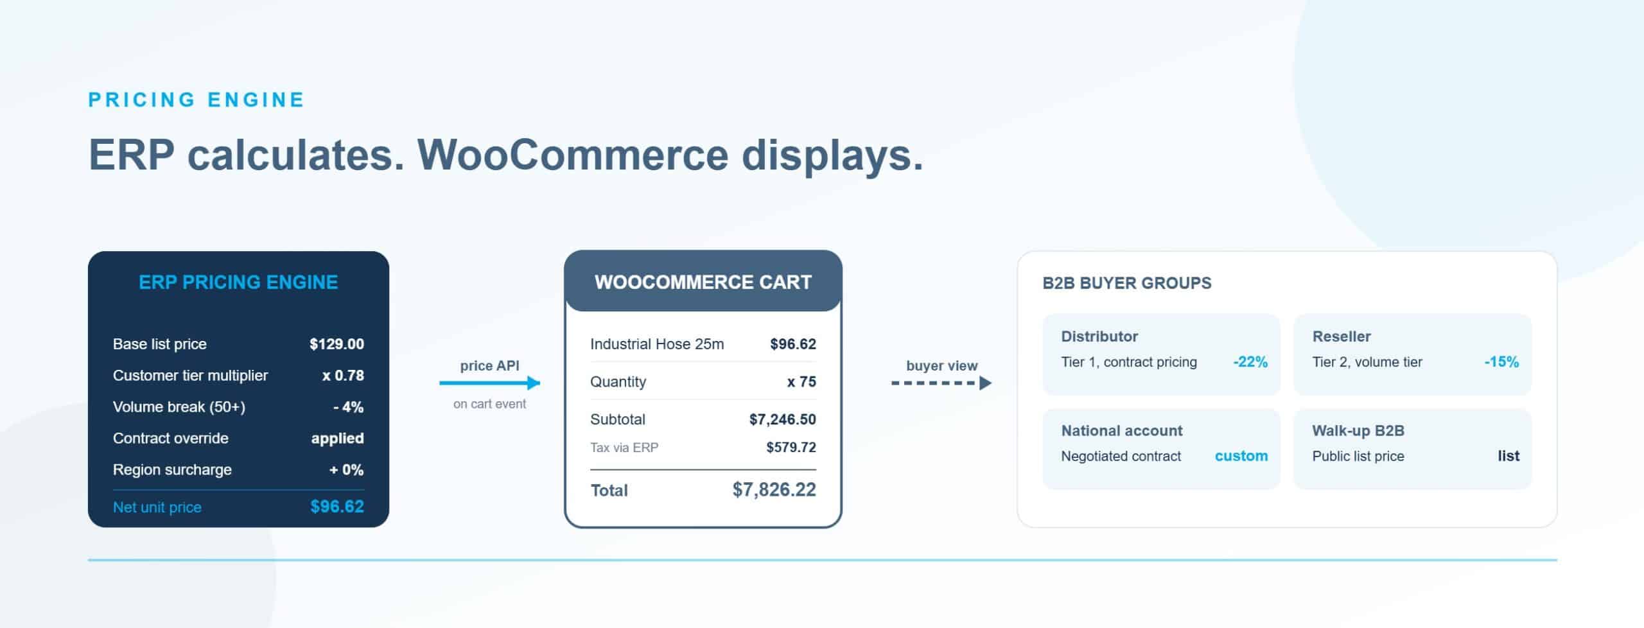This screenshot has height=628, width=1644.
Task: Open the Reseller buyer group card
Action: [x=1412, y=354]
